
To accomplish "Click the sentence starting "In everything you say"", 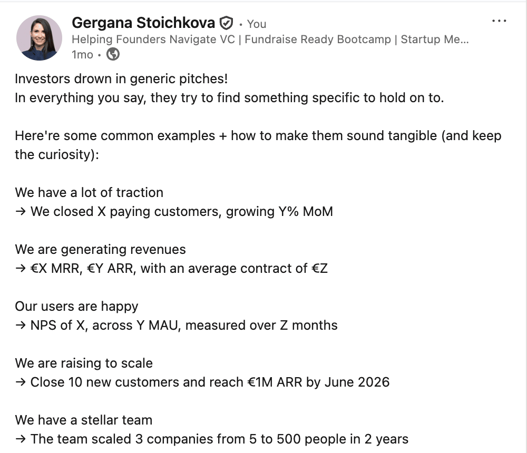I will point(229,98).
